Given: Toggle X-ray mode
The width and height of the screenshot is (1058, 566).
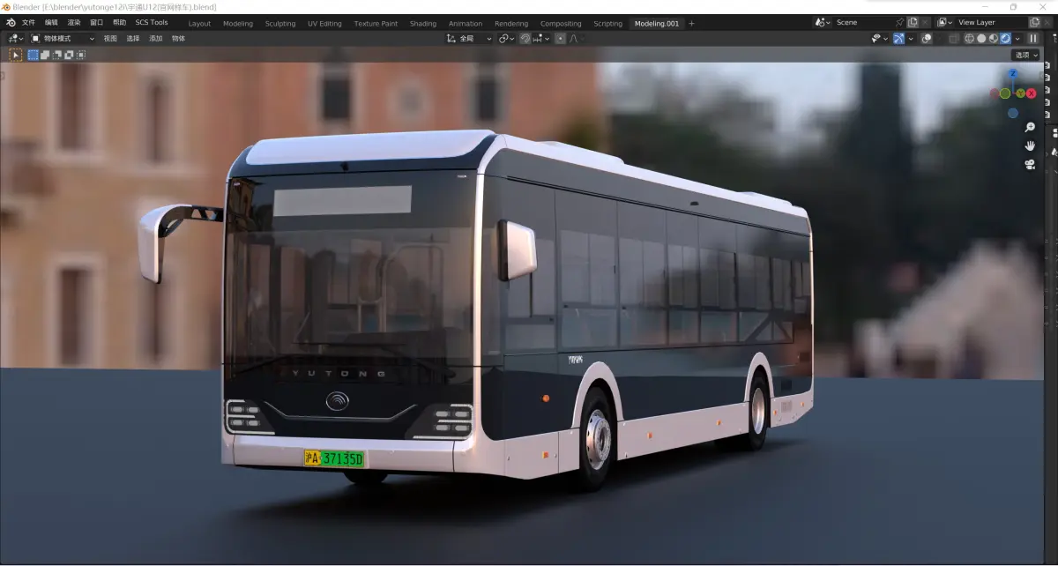Looking at the screenshot, I should click(x=953, y=39).
